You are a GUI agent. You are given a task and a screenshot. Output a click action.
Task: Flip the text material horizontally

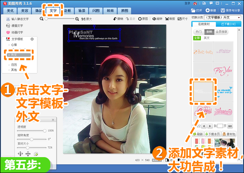click(20, 154)
